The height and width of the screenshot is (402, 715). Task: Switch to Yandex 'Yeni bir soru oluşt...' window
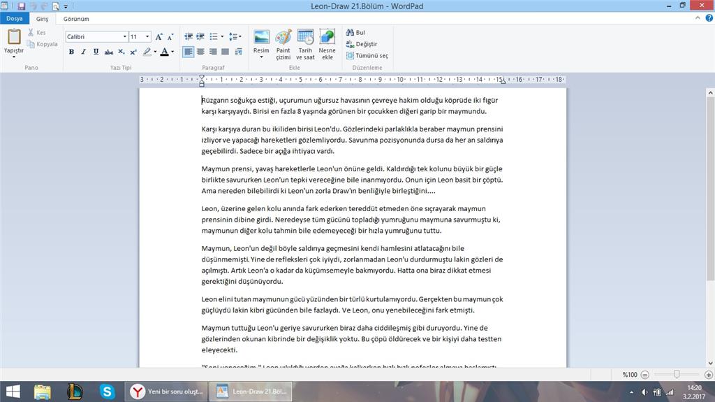(x=166, y=392)
